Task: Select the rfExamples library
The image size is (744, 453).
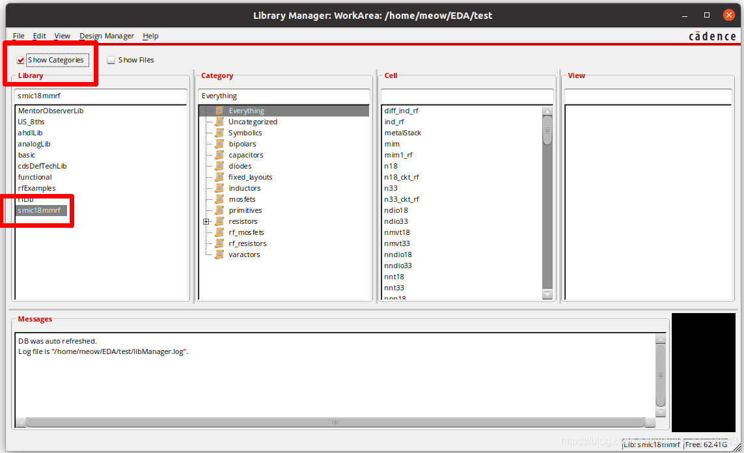Action: tap(37, 188)
